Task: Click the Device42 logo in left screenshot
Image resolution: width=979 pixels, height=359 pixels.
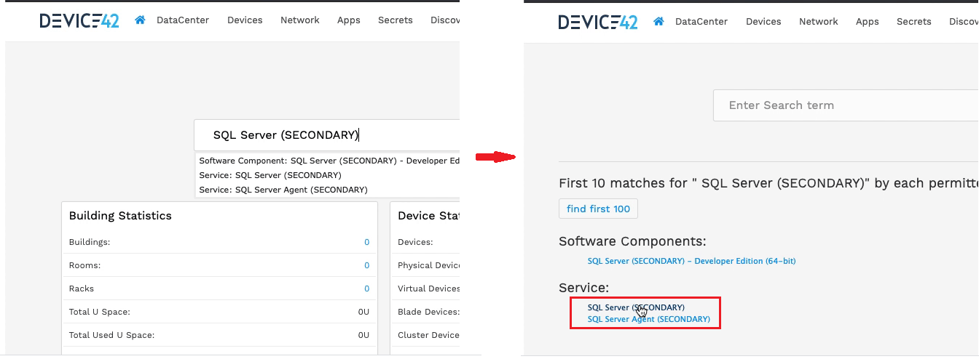Action: pyautogui.click(x=79, y=20)
